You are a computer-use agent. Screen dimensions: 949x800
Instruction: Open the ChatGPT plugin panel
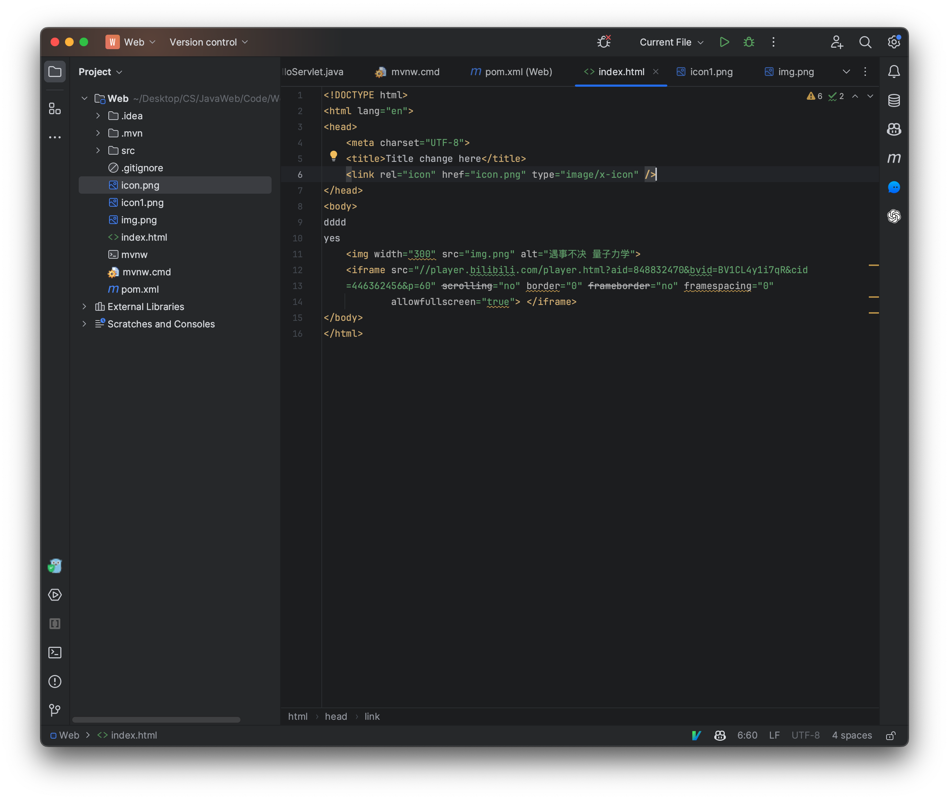pyautogui.click(x=894, y=216)
